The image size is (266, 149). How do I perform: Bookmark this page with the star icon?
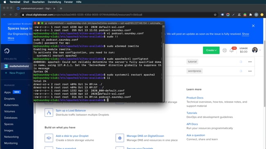click(215, 15)
